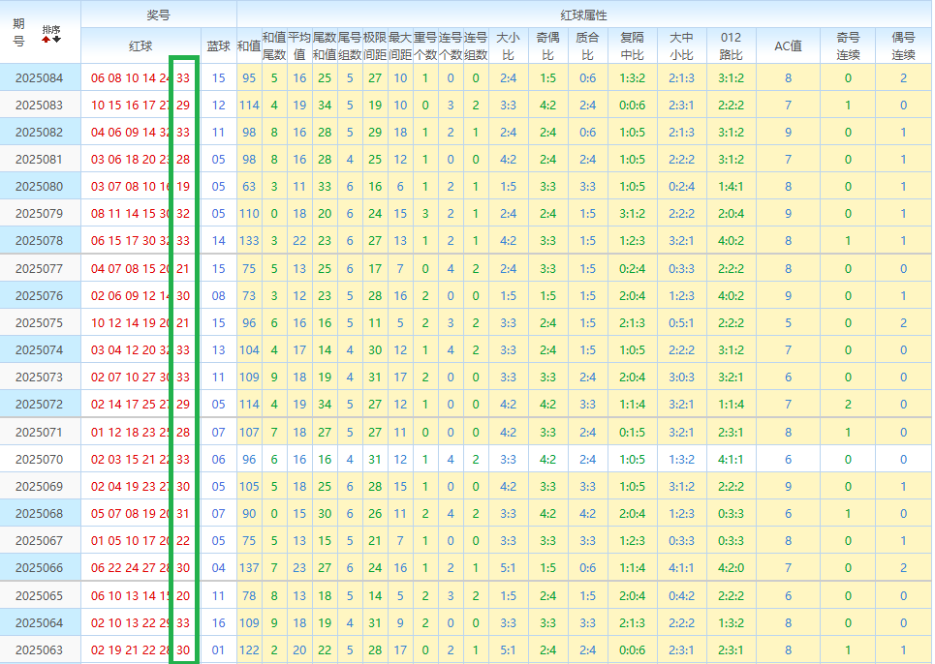
Task: Select period number 2025068
Action: 40,513
